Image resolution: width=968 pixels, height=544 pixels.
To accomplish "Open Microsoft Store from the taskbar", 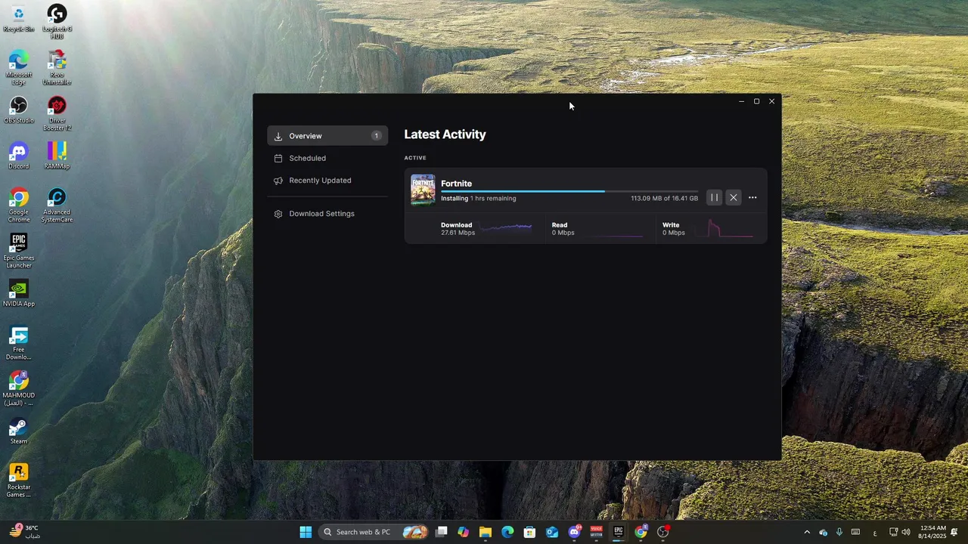I will pyautogui.click(x=529, y=532).
